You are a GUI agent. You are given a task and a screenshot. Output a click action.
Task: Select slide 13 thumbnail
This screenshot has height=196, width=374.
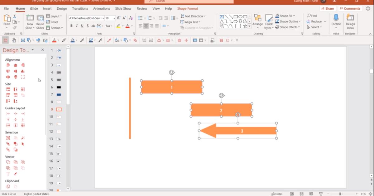point(59,139)
